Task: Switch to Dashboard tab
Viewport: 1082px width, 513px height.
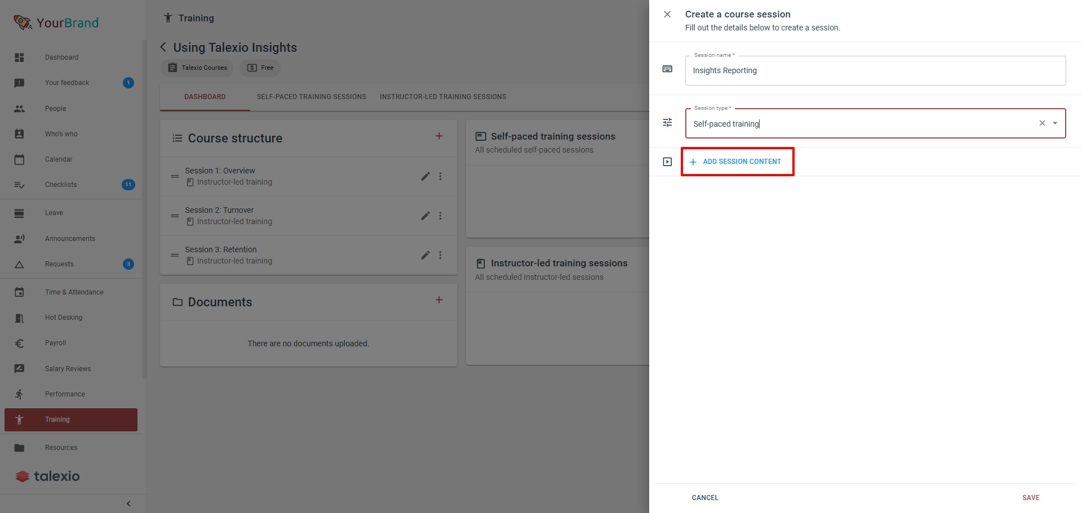Action: pos(205,97)
